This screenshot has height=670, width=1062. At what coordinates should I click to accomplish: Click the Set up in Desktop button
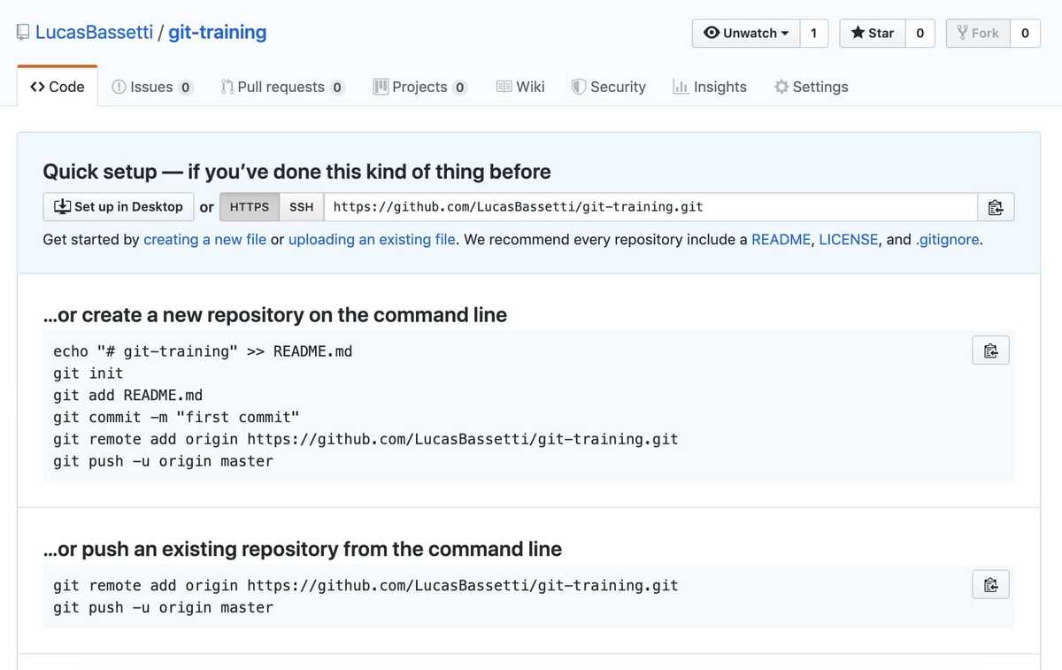coord(118,206)
